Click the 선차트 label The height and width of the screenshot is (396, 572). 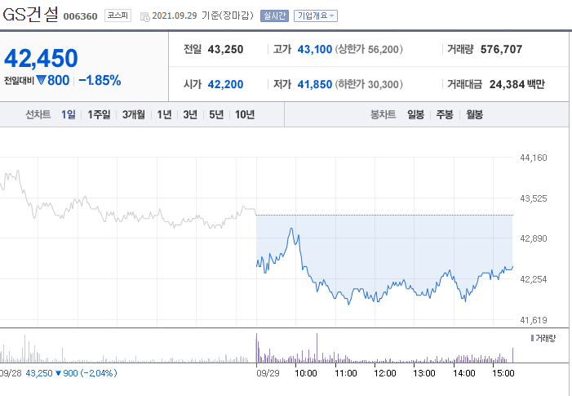coord(38,114)
